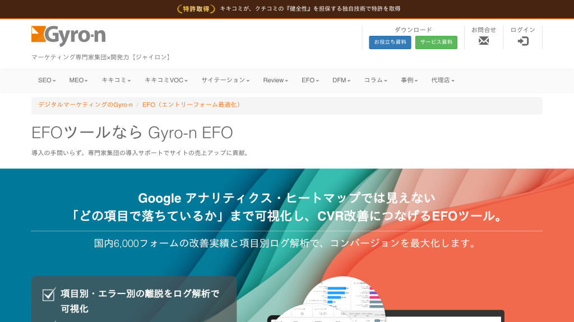This screenshot has height=322, width=574.
Task: Click the ログイン label text
Action: coord(523,30)
